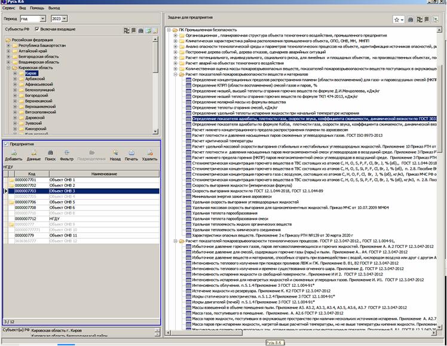447x346 pixels.
Task: Click the flat-list collapse icon in Субъекты РФ toolbar
Action: click(x=133, y=30)
